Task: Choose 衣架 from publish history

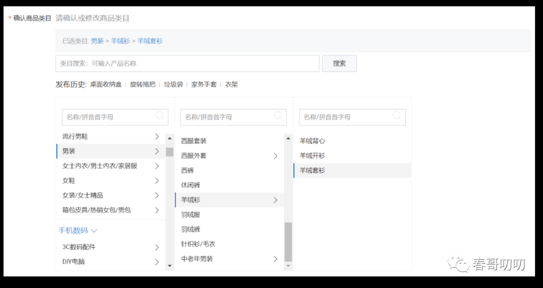Action: point(231,84)
